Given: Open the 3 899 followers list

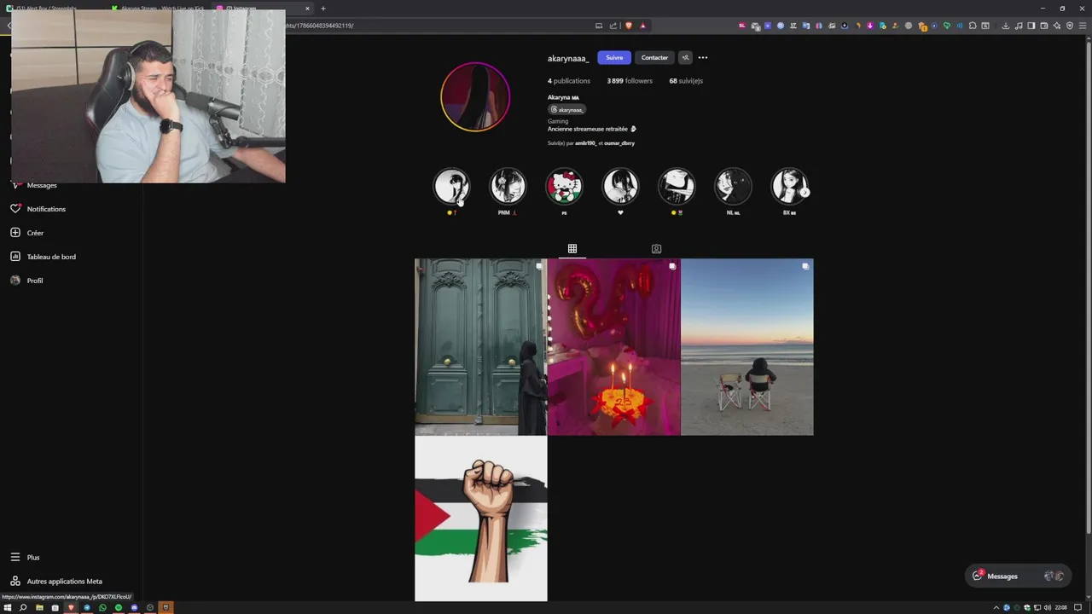Looking at the screenshot, I should point(630,81).
